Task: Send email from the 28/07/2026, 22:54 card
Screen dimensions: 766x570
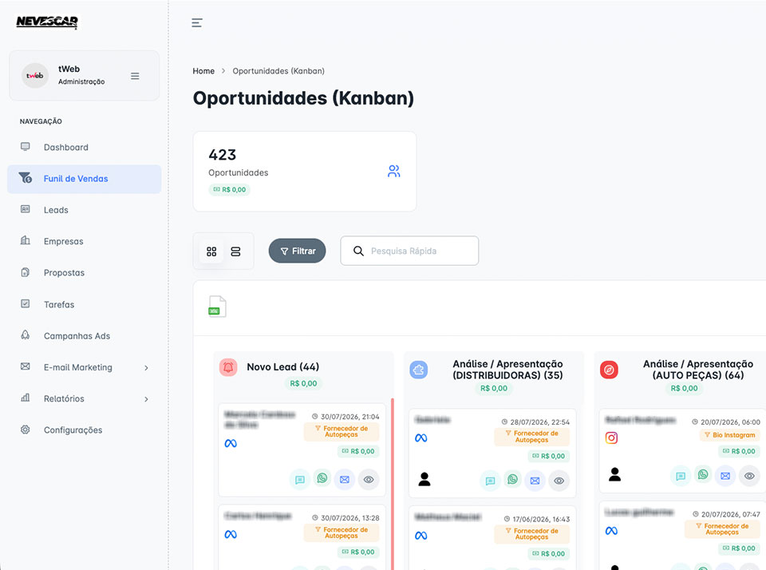Action: 535,481
